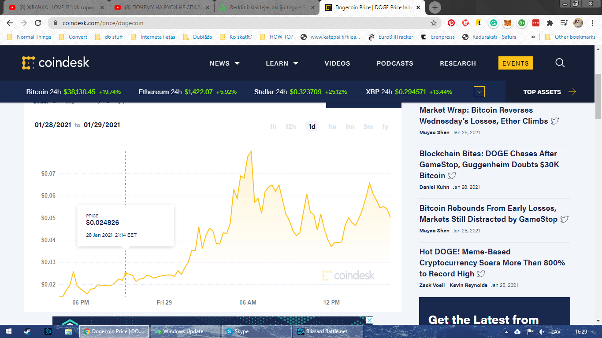Open the PODCASTS navigation item
This screenshot has width=602, height=338.
395,63
